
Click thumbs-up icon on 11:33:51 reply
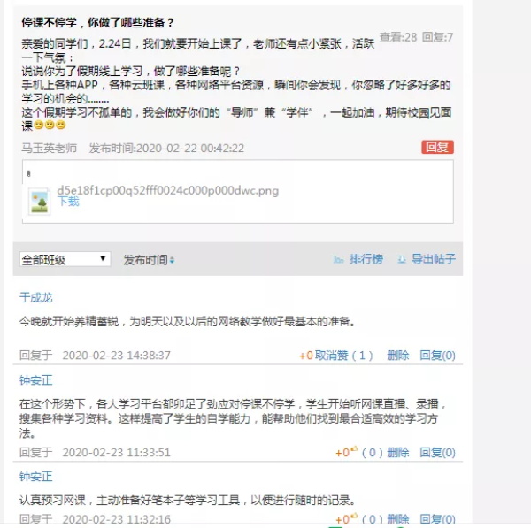click(x=354, y=449)
